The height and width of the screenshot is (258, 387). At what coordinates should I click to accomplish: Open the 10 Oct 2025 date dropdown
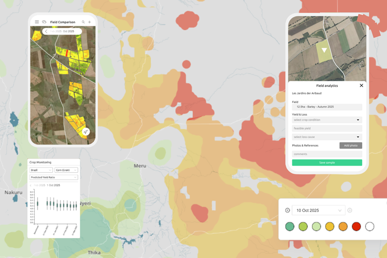[x=319, y=211]
